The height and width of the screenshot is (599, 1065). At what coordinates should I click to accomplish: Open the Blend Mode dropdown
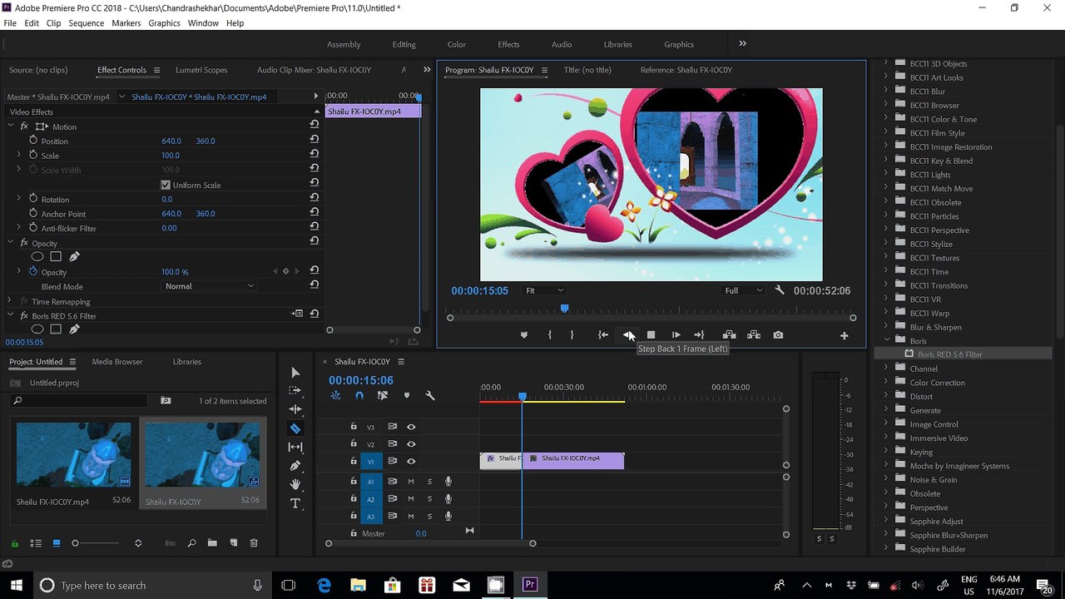[x=209, y=286]
